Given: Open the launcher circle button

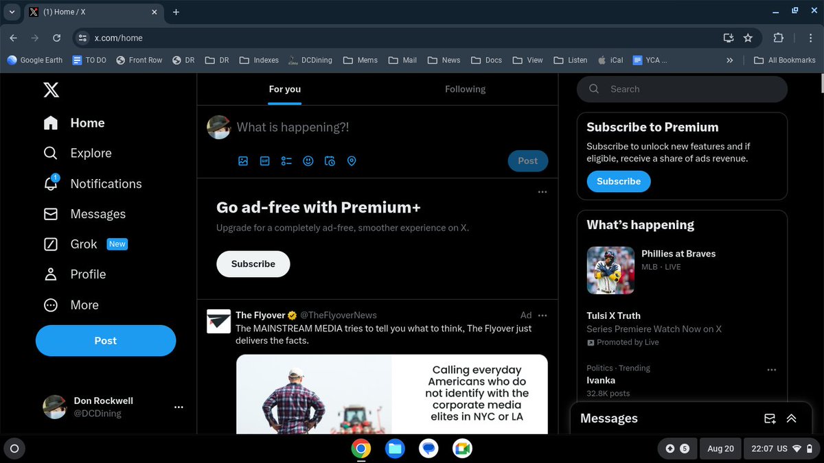Looking at the screenshot, I should (14, 449).
